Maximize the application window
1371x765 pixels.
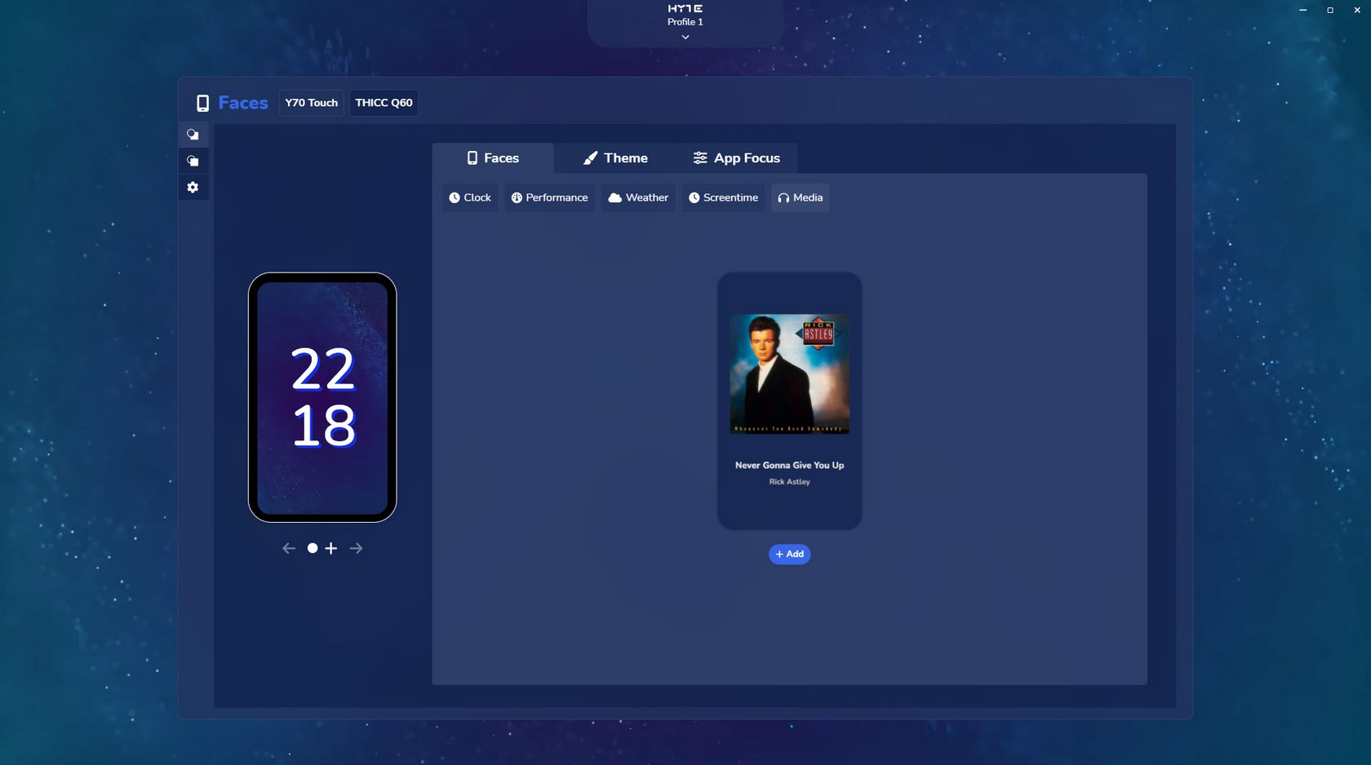tap(1330, 10)
